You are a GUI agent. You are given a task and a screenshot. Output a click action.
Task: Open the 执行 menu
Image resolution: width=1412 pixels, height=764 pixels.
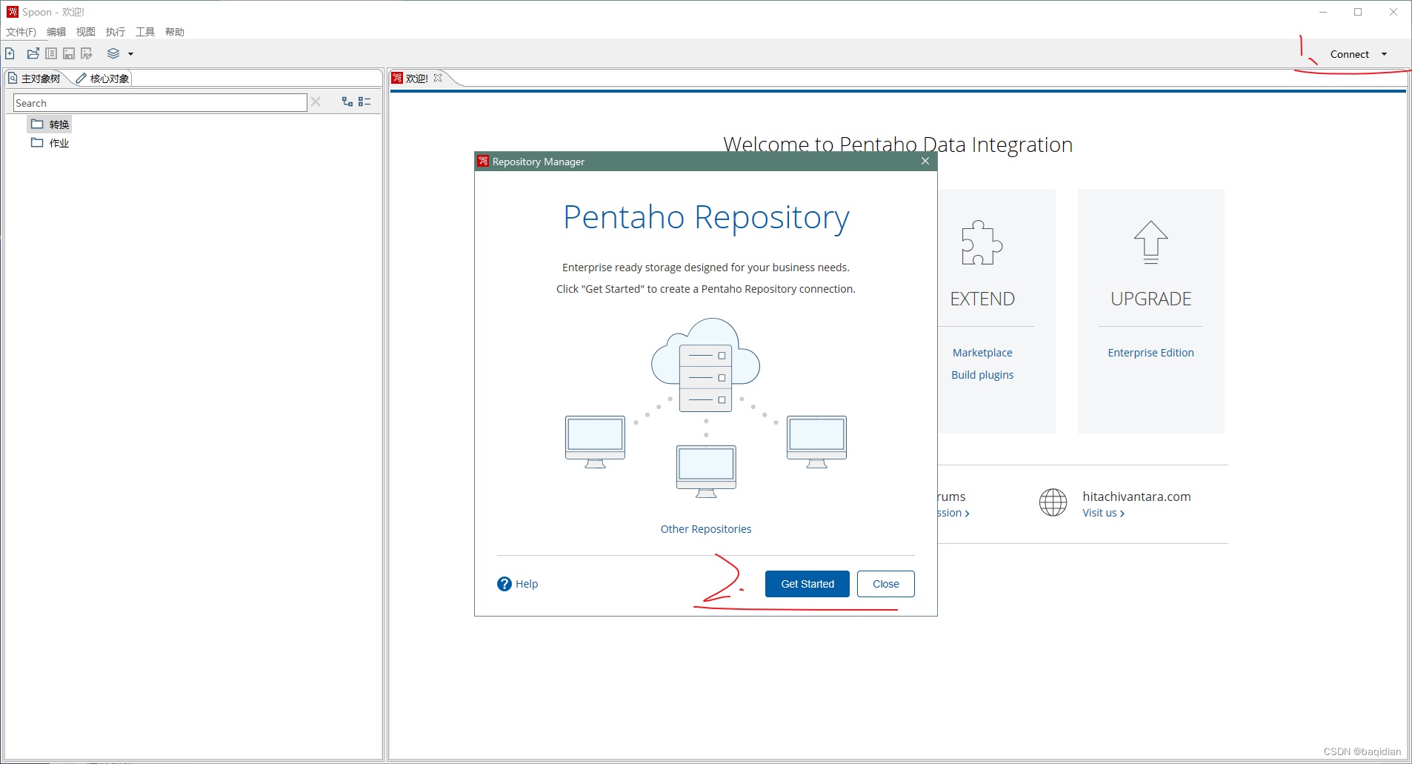click(x=116, y=32)
